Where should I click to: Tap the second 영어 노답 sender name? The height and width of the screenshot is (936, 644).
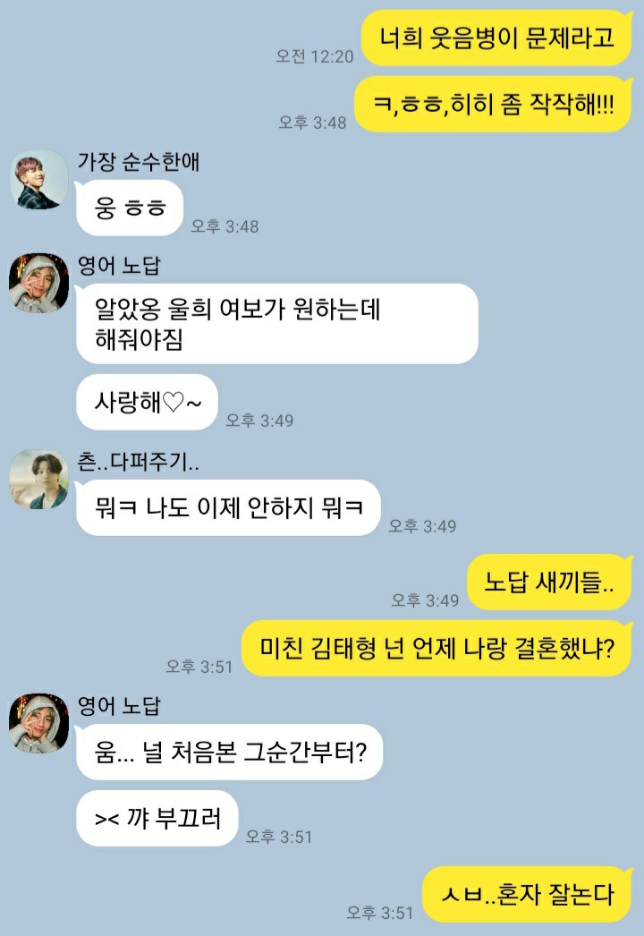(x=119, y=706)
